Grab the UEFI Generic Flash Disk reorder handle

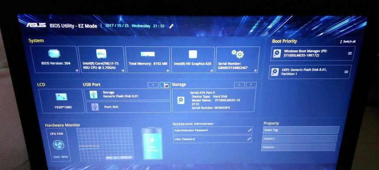tap(346, 72)
